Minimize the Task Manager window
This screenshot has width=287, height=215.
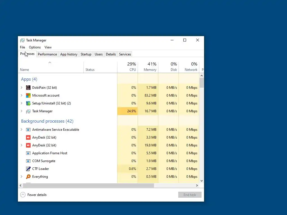pyautogui.click(x=172, y=40)
